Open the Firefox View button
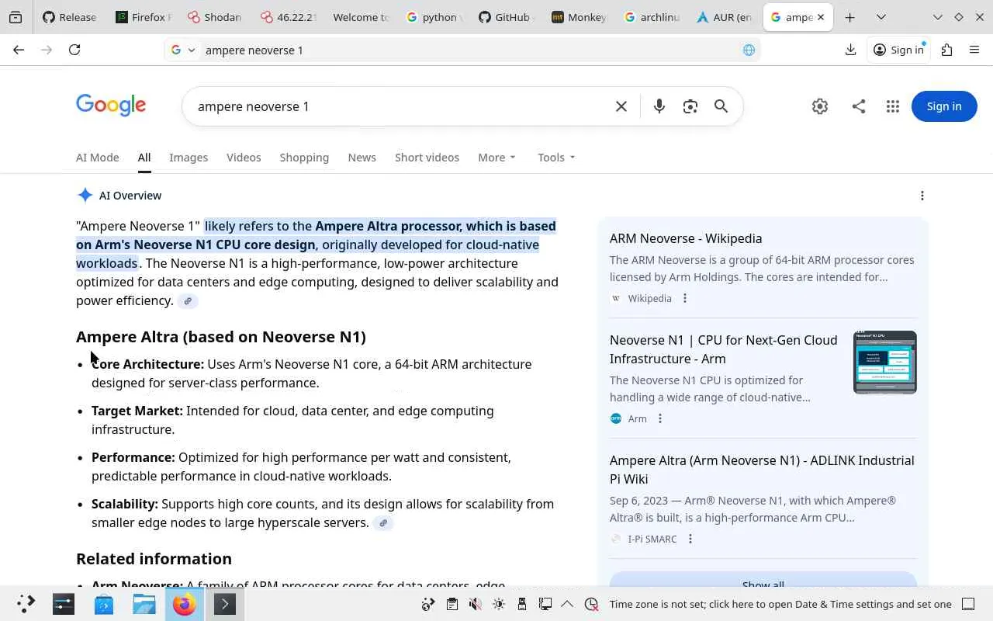 (15, 17)
